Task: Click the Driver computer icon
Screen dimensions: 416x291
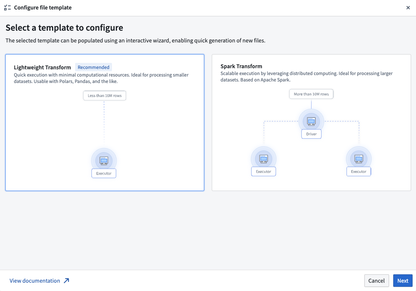Action: coord(311,121)
